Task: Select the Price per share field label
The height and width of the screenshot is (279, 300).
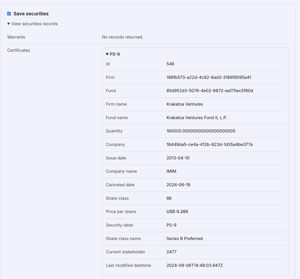Action: tap(121, 211)
